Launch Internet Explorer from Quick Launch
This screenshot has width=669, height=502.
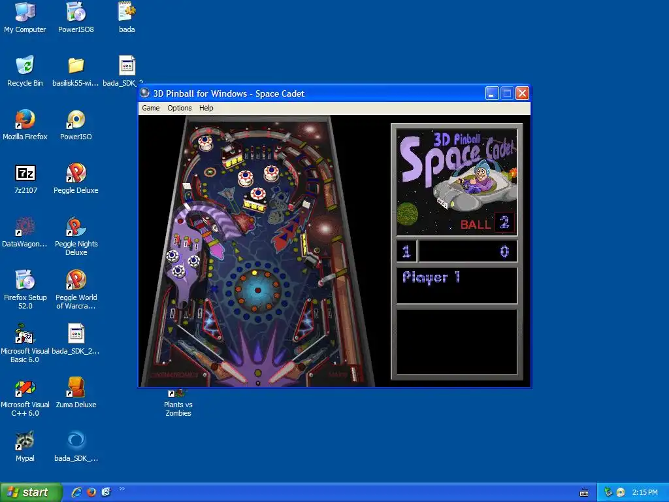[76, 492]
